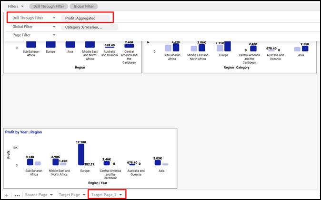The height and width of the screenshot is (200, 321).
Task: Select the Category :Groceries filter chip
Action: (85, 27)
